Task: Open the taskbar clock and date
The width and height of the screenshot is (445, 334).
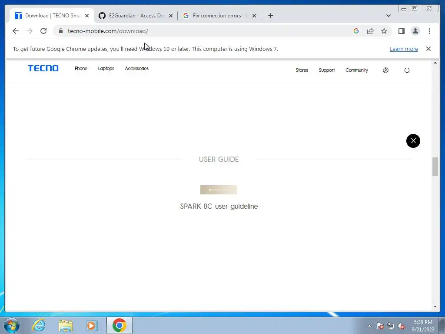Action: tap(423, 326)
